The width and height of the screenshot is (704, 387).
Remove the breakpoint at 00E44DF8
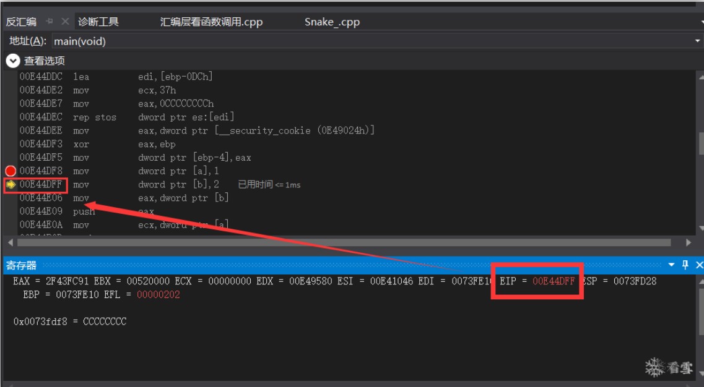11,171
